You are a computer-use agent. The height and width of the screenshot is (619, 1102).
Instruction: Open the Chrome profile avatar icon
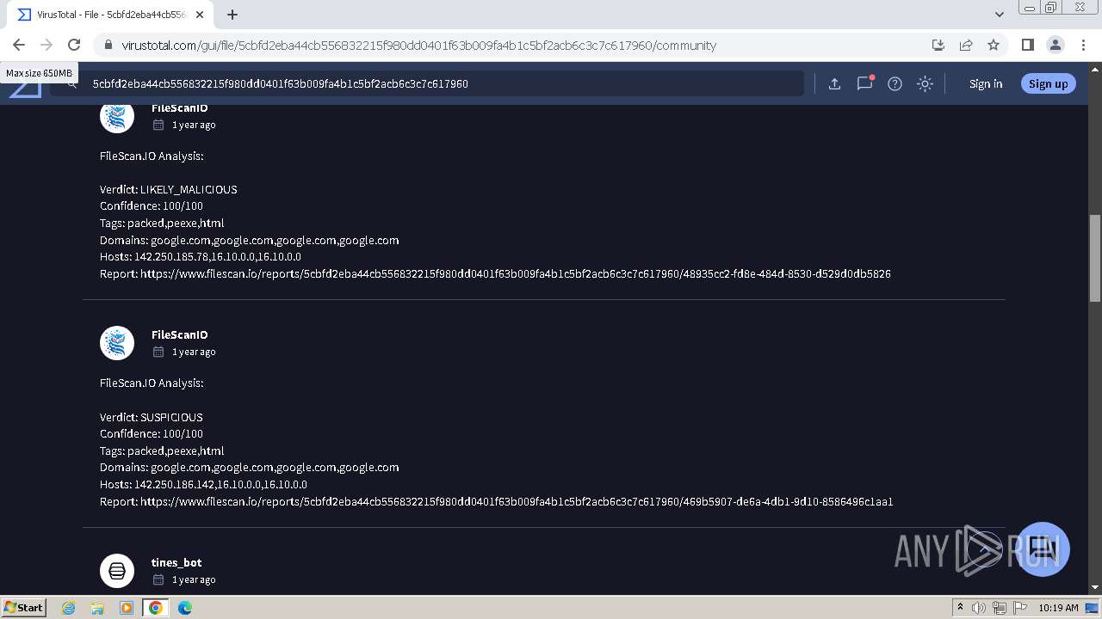1056,45
